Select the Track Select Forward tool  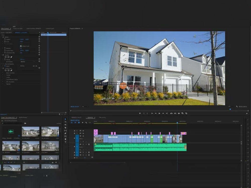tap(65, 122)
